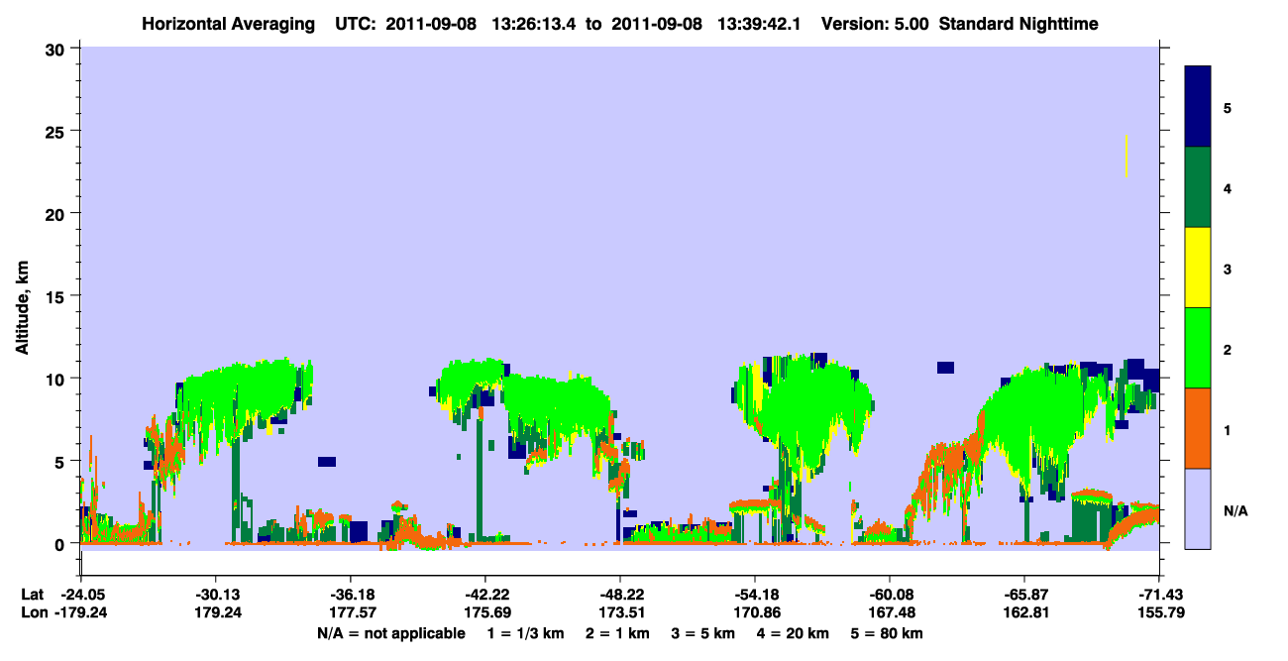
Task: Click the 30 tick label on altitude axis
Action: coord(56,49)
